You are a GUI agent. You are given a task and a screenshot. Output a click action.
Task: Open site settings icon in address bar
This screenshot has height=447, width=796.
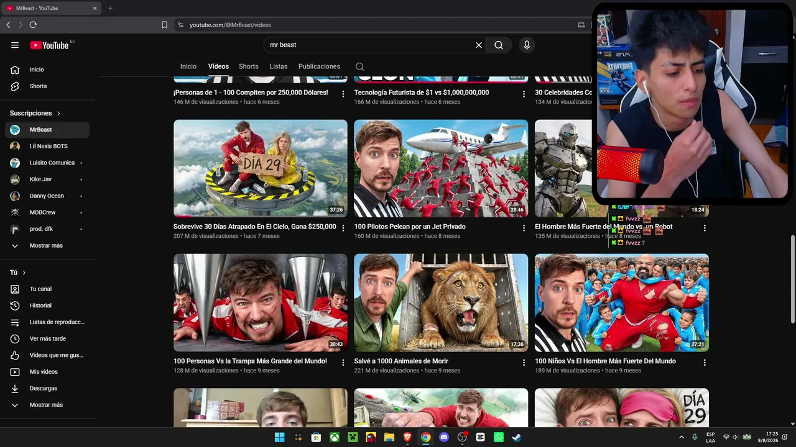point(180,25)
